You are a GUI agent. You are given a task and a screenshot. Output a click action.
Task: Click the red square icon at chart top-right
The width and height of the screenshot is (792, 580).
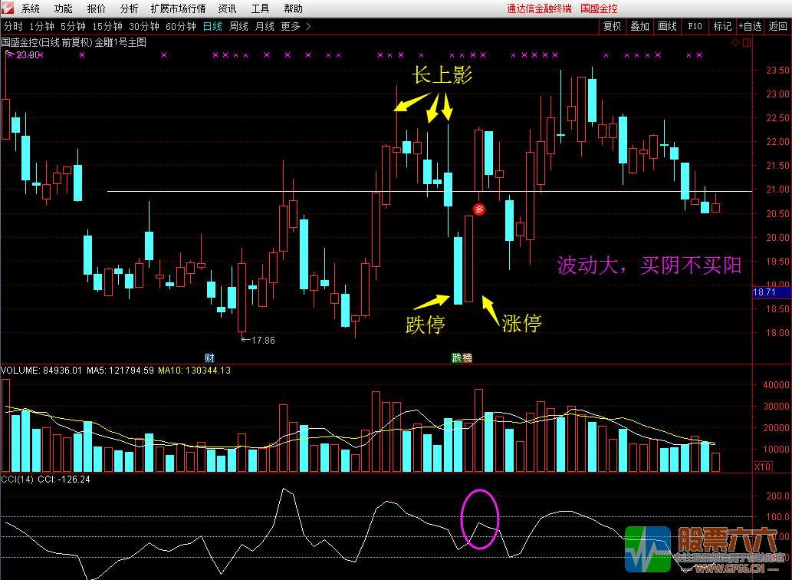click(x=746, y=43)
